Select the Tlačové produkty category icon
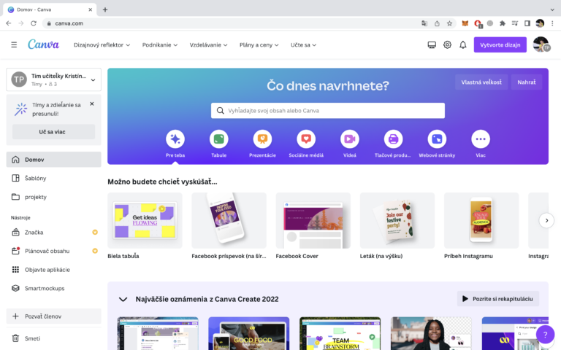Image resolution: width=561 pixels, height=350 pixels. pyautogui.click(x=393, y=139)
